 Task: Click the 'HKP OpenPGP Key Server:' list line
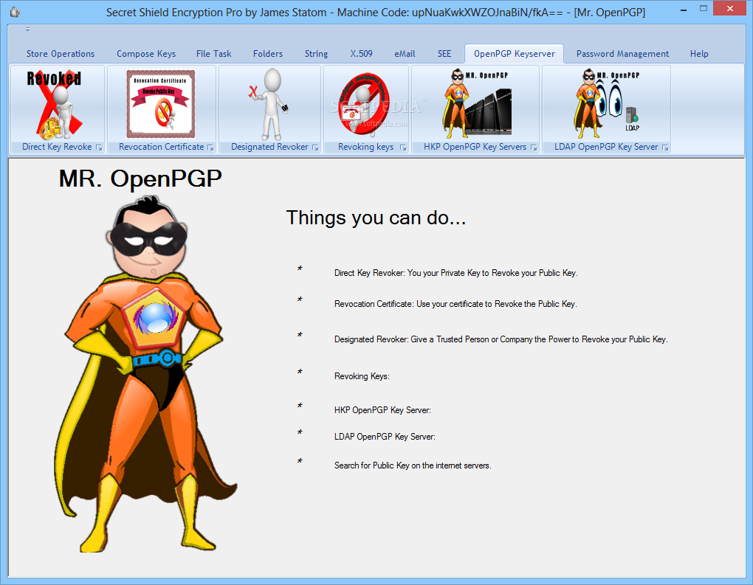point(382,410)
